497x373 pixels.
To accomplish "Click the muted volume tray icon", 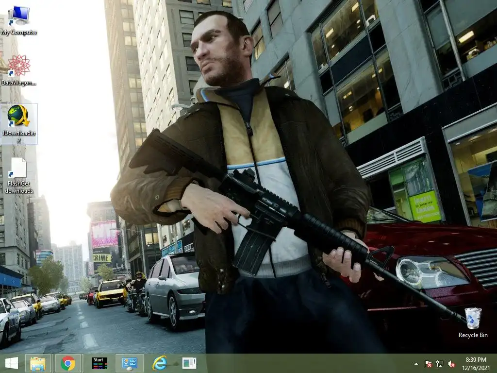I will click(451, 364).
